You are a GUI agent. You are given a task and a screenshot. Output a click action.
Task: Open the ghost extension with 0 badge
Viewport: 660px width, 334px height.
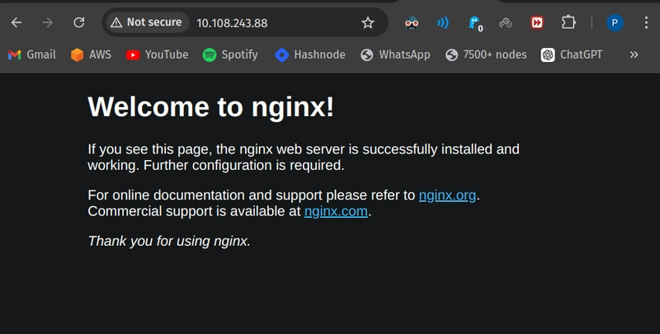pos(475,24)
